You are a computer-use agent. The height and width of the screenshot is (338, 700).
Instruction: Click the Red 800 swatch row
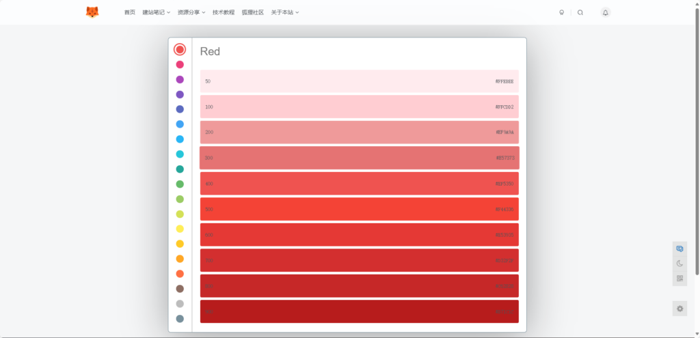click(x=360, y=286)
